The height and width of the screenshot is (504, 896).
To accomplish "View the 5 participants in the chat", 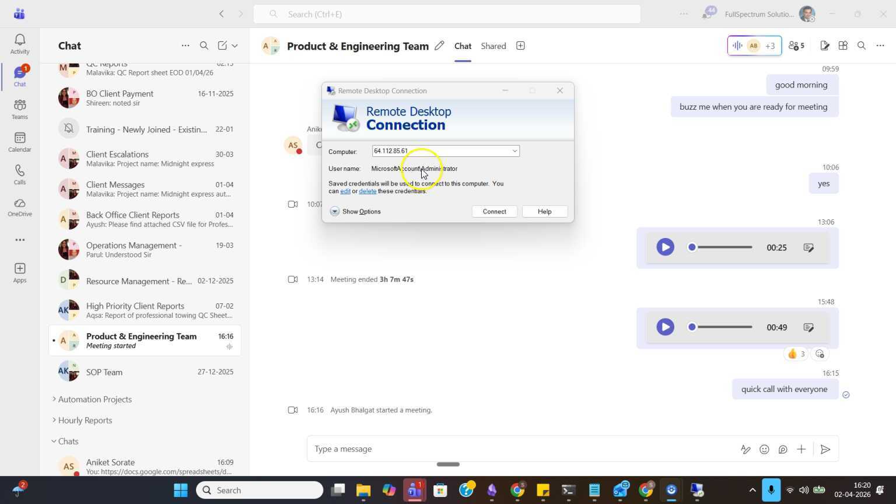I will [796, 45].
